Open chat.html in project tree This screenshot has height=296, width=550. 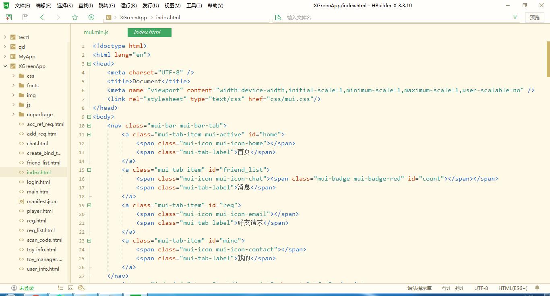click(37, 143)
